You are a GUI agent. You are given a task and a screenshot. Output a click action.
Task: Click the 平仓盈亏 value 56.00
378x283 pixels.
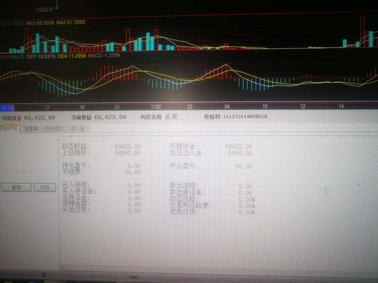[243, 166]
